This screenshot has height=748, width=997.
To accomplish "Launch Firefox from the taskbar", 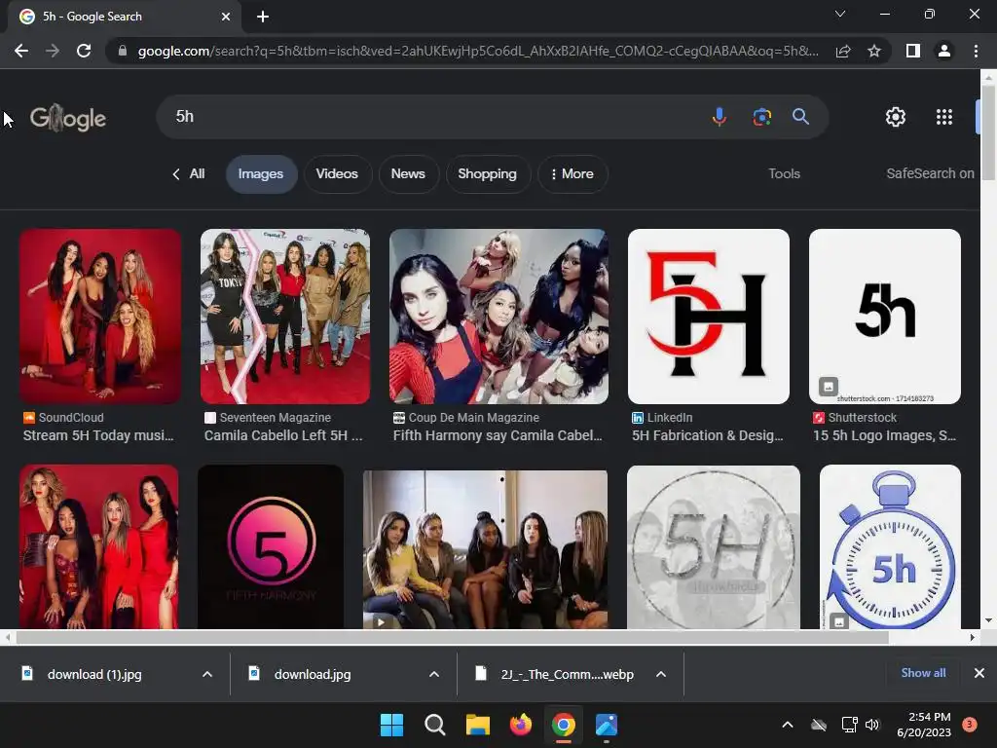I will pyautogui.click(x=521, y=725).
